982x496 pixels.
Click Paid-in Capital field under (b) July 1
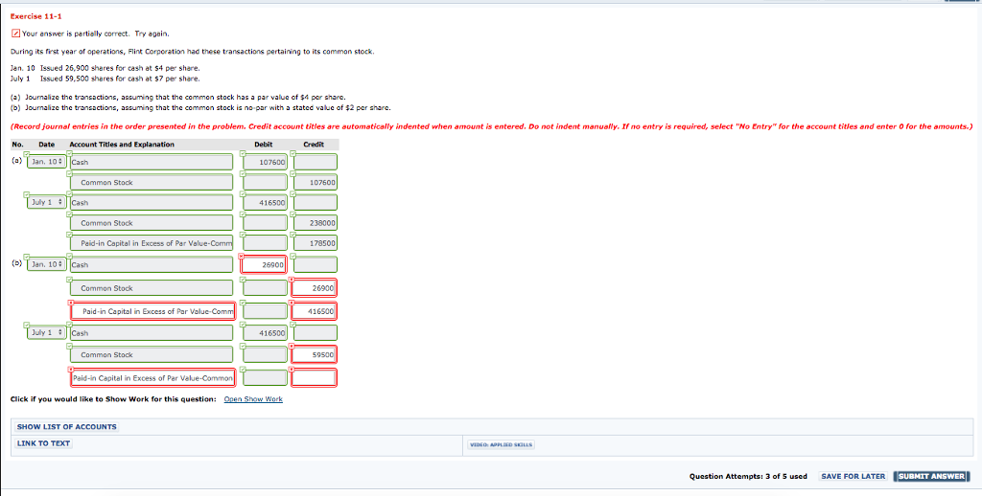pyautogui.click(x=152, y=378)
